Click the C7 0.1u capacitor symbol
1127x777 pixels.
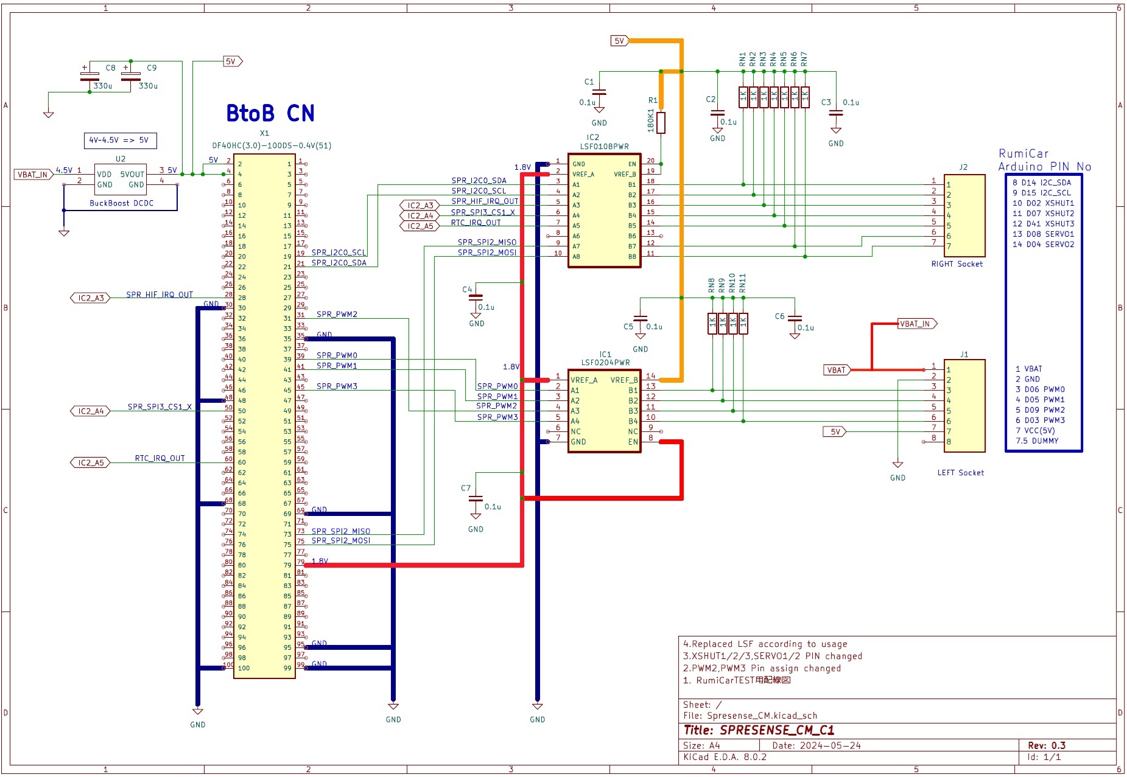(x=476, y=498)
